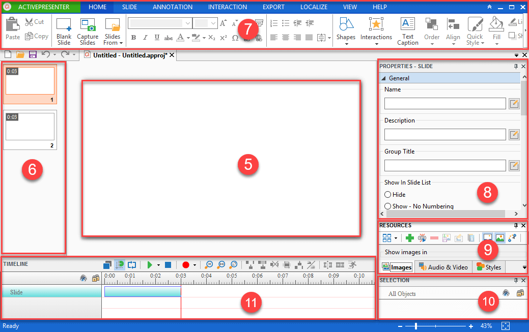Select the Hide radio button under Show In Slide List

[x=388, y=194]
